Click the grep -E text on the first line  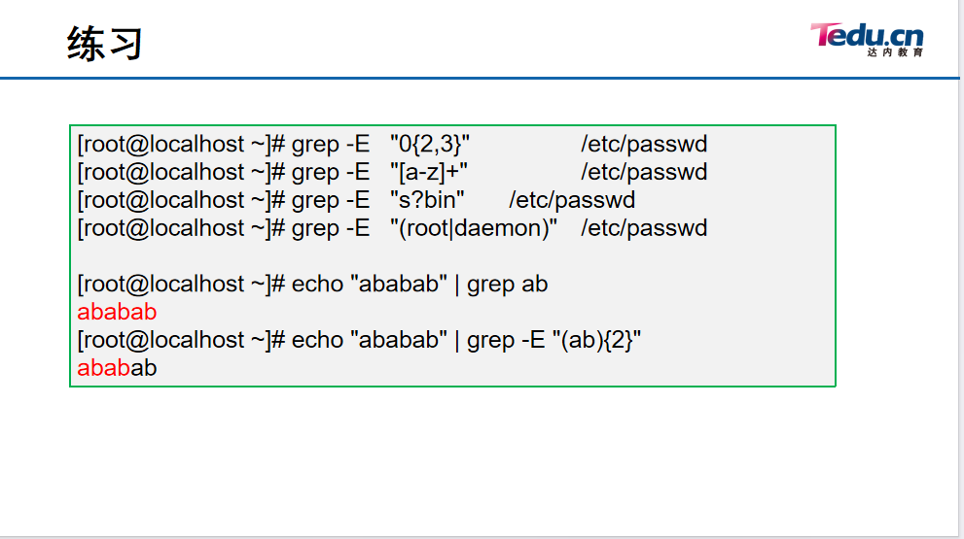pos(330,145)
